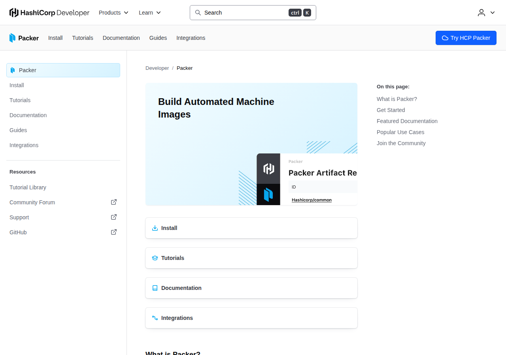506x355 pixels.
Task: Click the Documentation card's book icon
Action: pos(155,288)
